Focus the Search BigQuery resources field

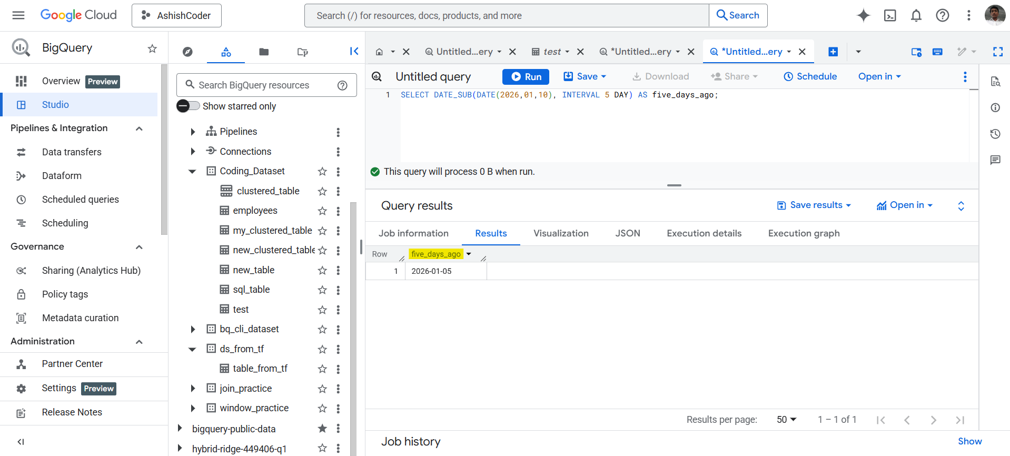coord(267,85)
